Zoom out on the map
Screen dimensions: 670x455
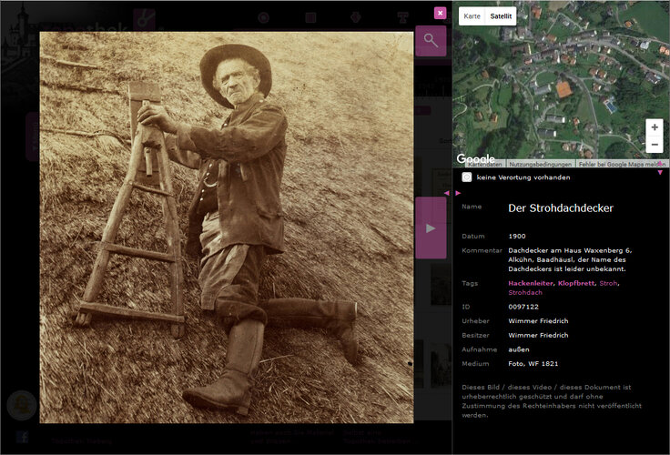click(x=655, y=145)
